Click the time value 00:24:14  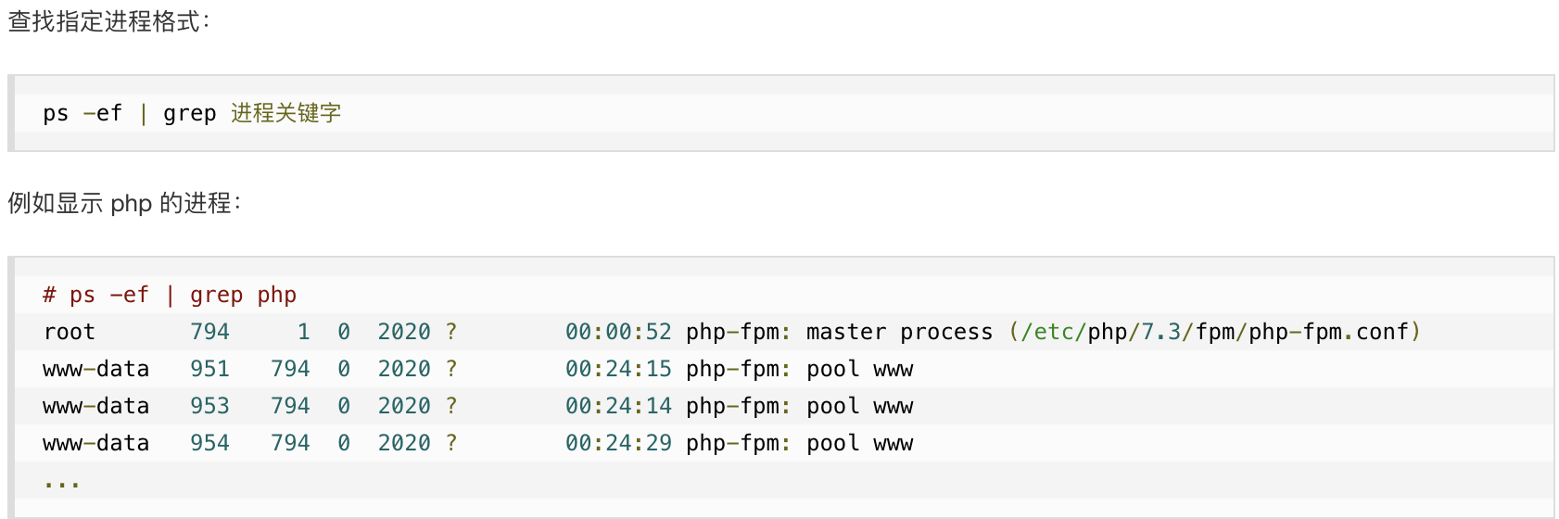(x=618, y=406)
